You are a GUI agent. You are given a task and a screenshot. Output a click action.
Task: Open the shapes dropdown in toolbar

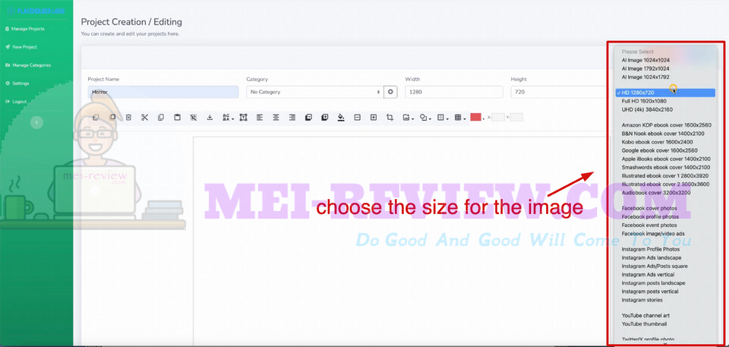425,118
